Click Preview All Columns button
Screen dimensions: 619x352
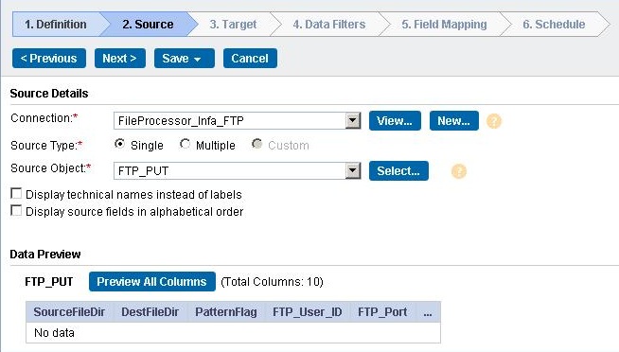pos(152,281)
